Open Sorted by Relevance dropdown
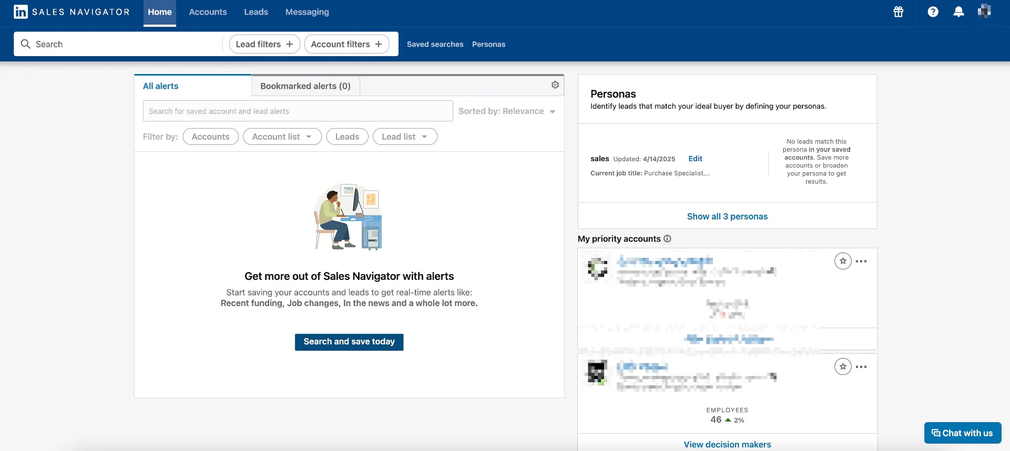1010x451 pixels. coord(507,111)
